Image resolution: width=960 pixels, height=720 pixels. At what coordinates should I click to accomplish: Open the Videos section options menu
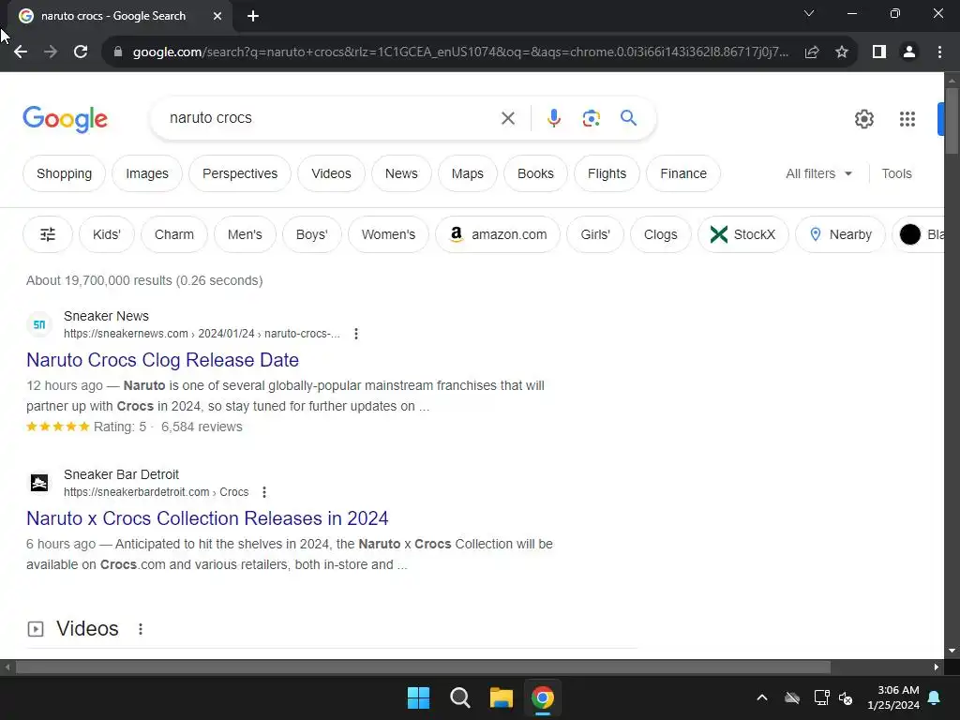pyautogui.click(x=141, y=629)
